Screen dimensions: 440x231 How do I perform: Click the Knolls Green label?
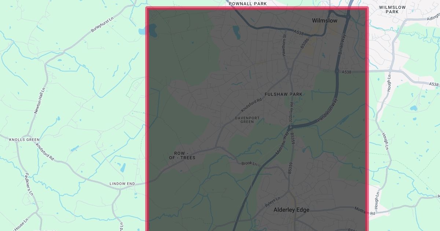pos(24,140)
